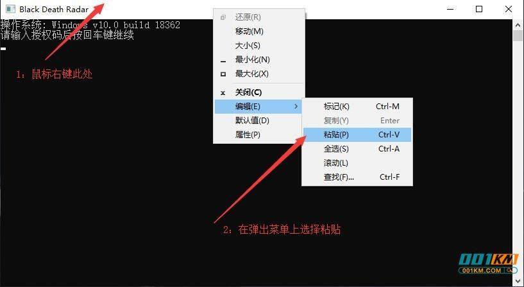The image size is (524, 287).
Task: Minimize the window from the title bar
Action: [450, 9]
